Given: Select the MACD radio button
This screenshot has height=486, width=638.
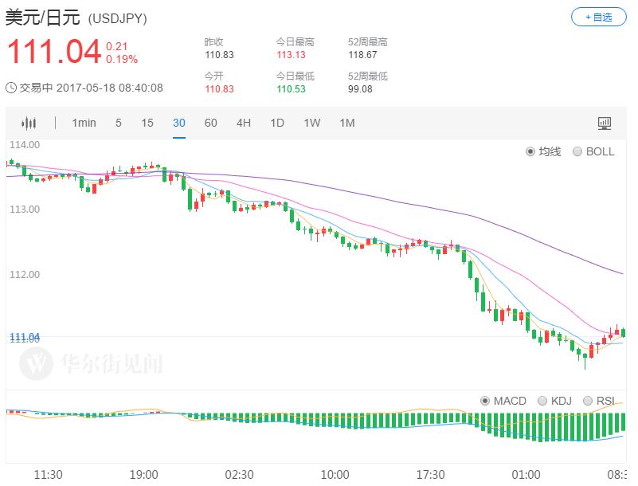Looking at the screenshot, I should click(486, 401).
